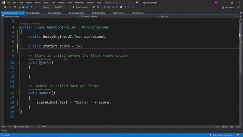
Task: Click the No issues found indicator
Action: coord(22,127)
